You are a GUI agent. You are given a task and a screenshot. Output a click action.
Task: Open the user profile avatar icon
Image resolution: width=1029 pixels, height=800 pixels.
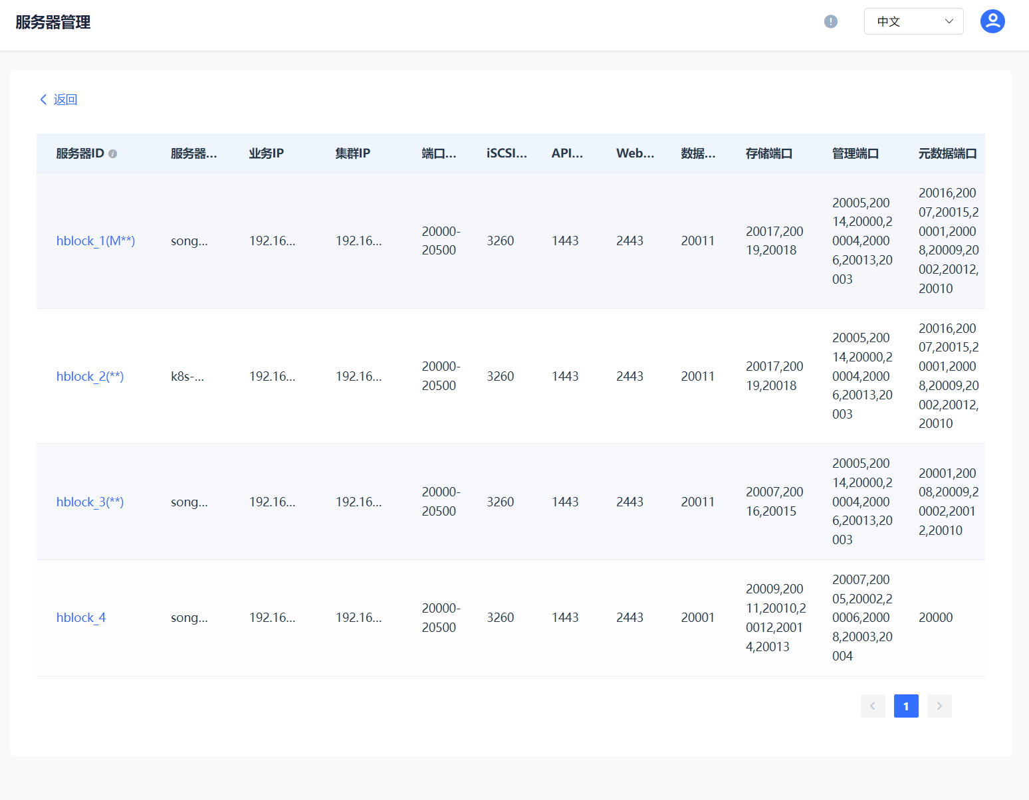click(x=992, y=21)
